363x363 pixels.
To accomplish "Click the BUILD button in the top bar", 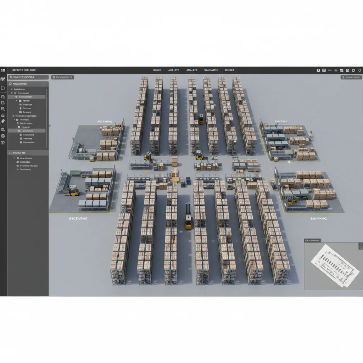I will click(x=157, y=70).
